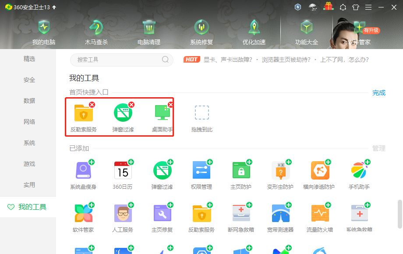The image size is (403, 254).
Task: Open the 手机助手 tool
Action: tap(359, 172)
